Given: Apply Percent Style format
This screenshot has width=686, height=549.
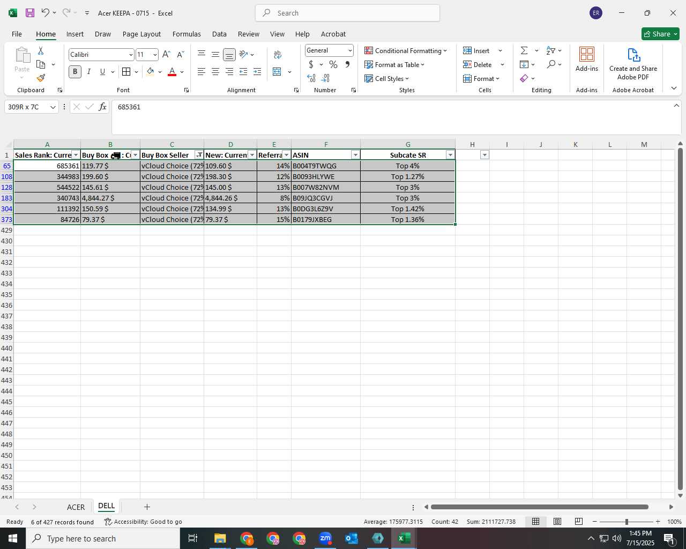Looking at the screenshot, I should [333, 64].
